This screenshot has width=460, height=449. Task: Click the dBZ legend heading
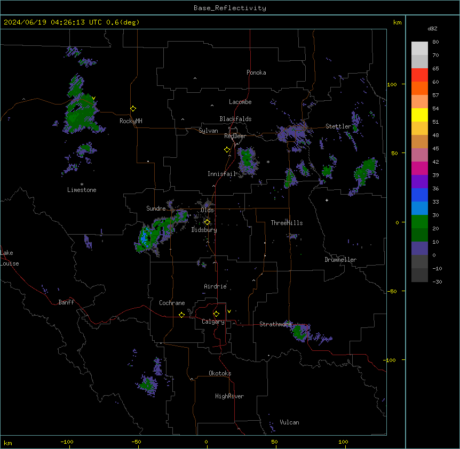pos(432,28)
